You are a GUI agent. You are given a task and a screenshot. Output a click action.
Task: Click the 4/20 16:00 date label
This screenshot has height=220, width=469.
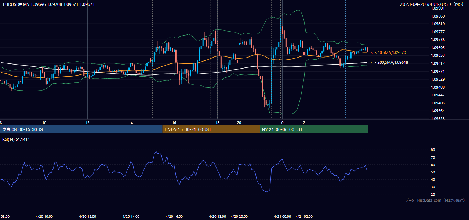(174, 217)
